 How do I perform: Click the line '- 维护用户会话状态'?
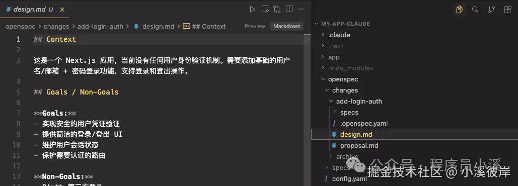point(66,145)
